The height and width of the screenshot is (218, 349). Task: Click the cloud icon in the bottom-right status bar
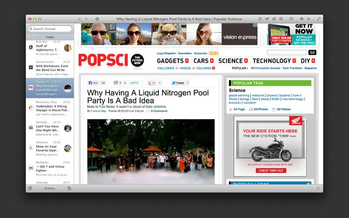point(318,188)
